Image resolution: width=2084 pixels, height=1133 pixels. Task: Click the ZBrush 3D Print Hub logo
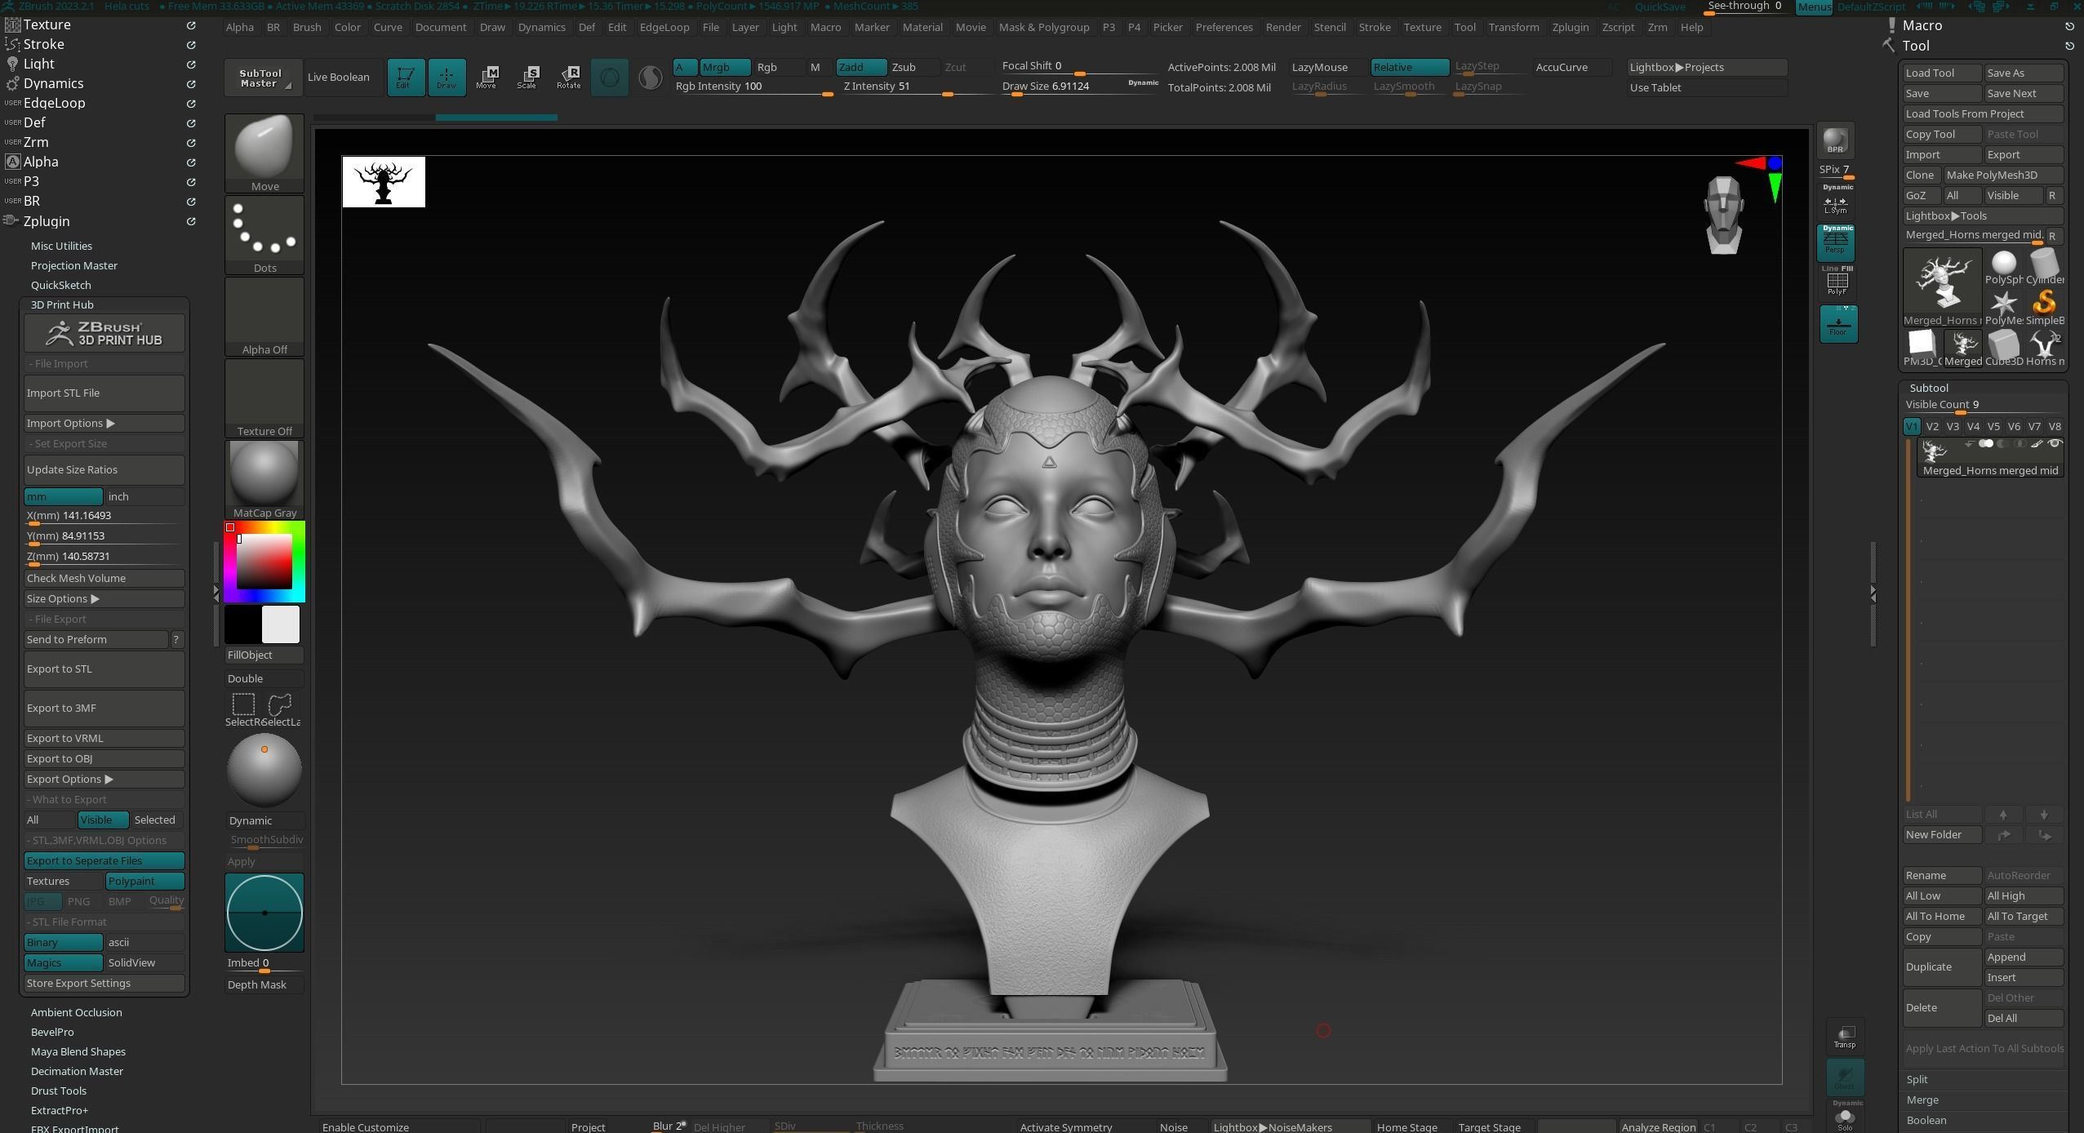pyautogui.click(x=104, y=333)
